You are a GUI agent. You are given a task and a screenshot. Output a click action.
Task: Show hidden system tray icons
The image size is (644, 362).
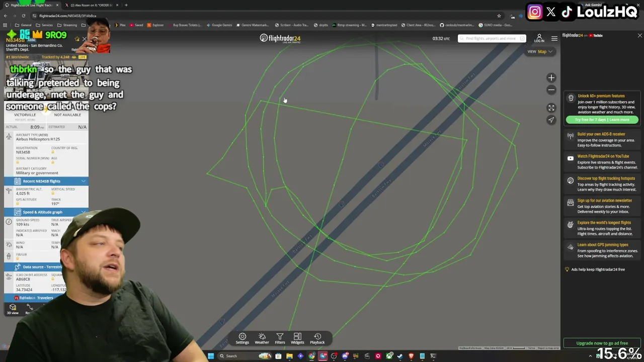(x=590, y=356)
